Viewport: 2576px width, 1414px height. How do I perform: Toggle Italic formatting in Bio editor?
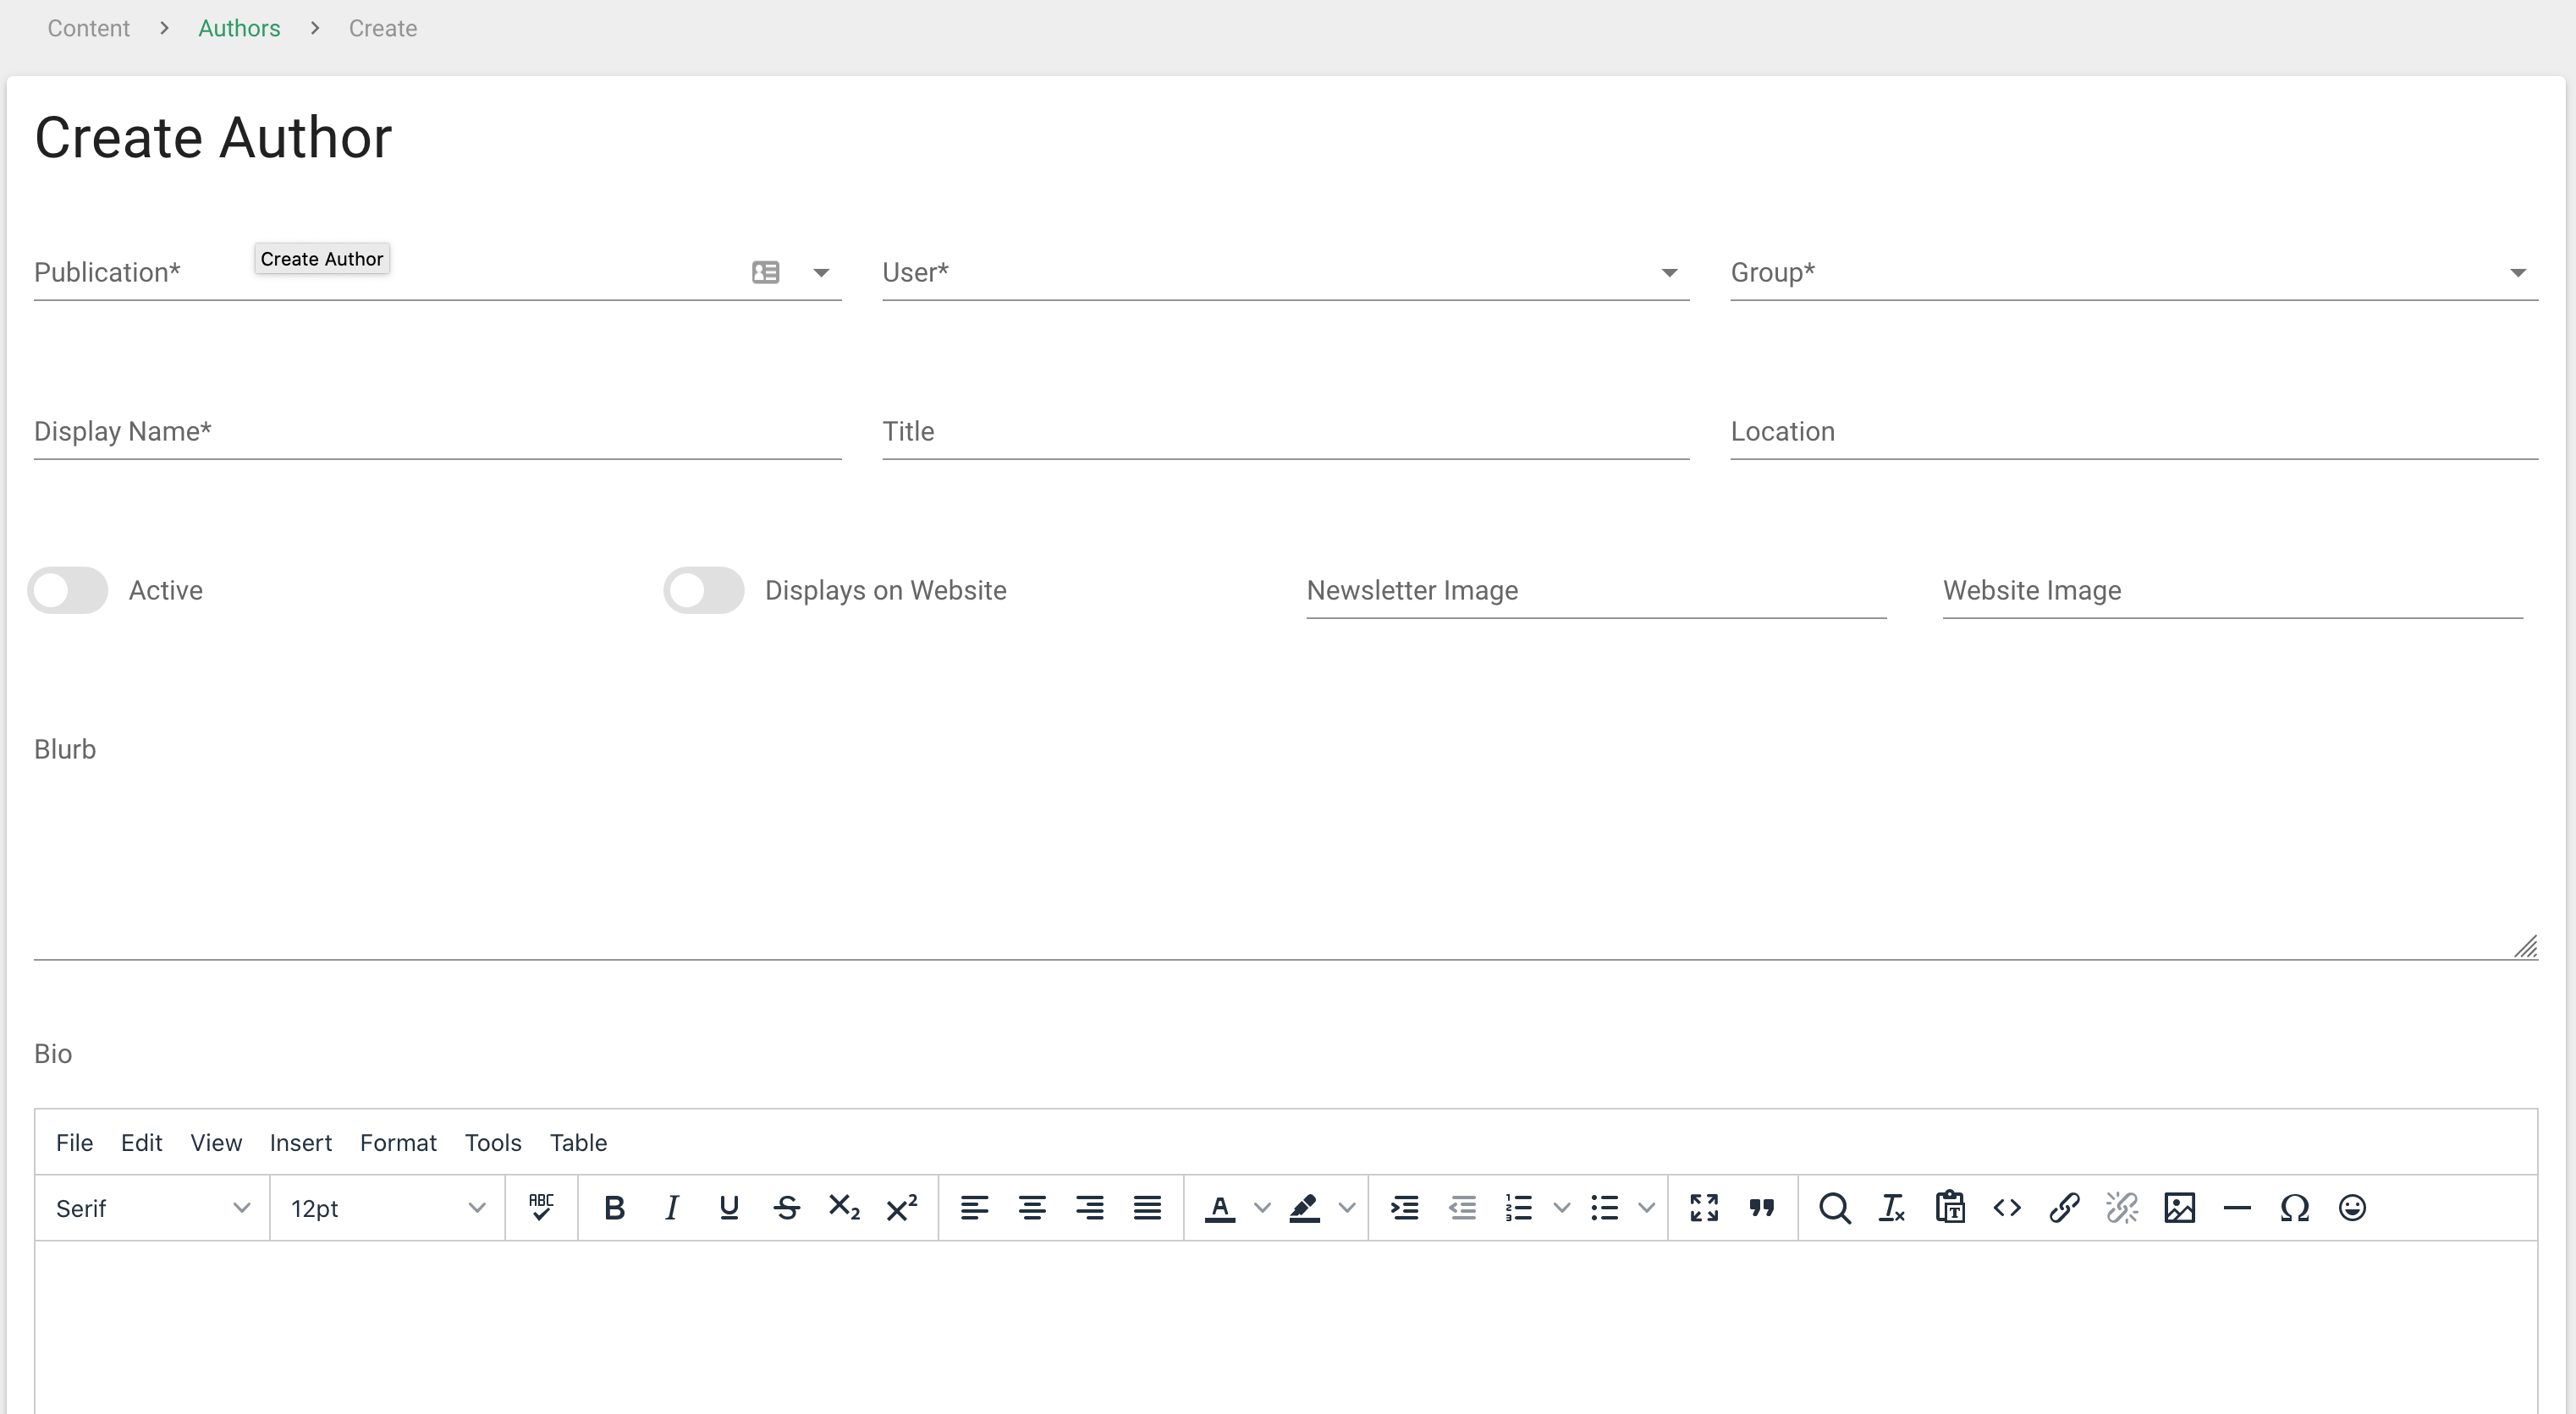tap(672, 1208)
